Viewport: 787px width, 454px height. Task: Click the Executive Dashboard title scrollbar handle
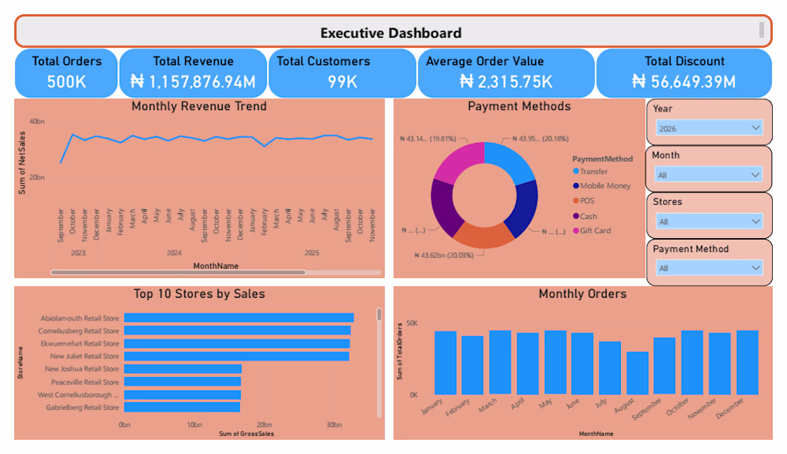(x=761, y=30)
